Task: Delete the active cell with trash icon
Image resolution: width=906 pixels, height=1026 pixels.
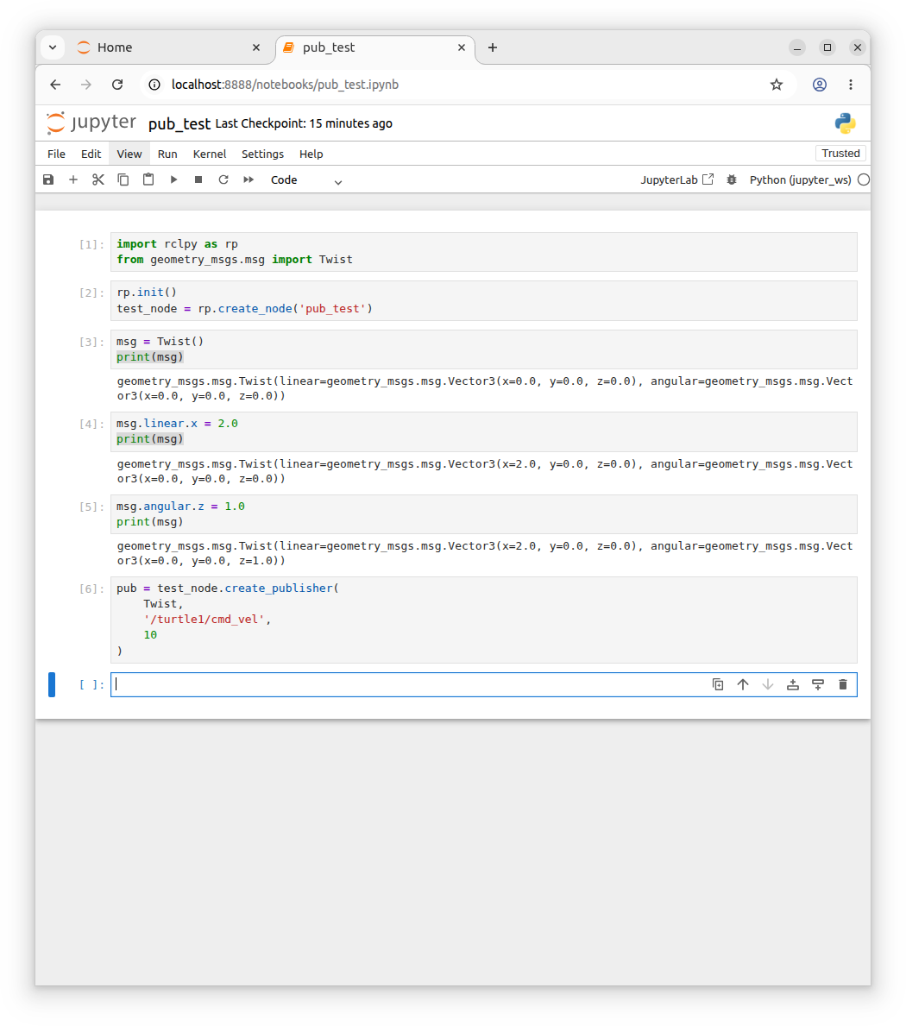Action: pyautogui.click(x=842, y=684)
